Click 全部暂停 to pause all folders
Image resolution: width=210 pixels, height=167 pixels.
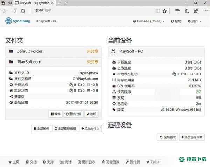click(41, 129)
